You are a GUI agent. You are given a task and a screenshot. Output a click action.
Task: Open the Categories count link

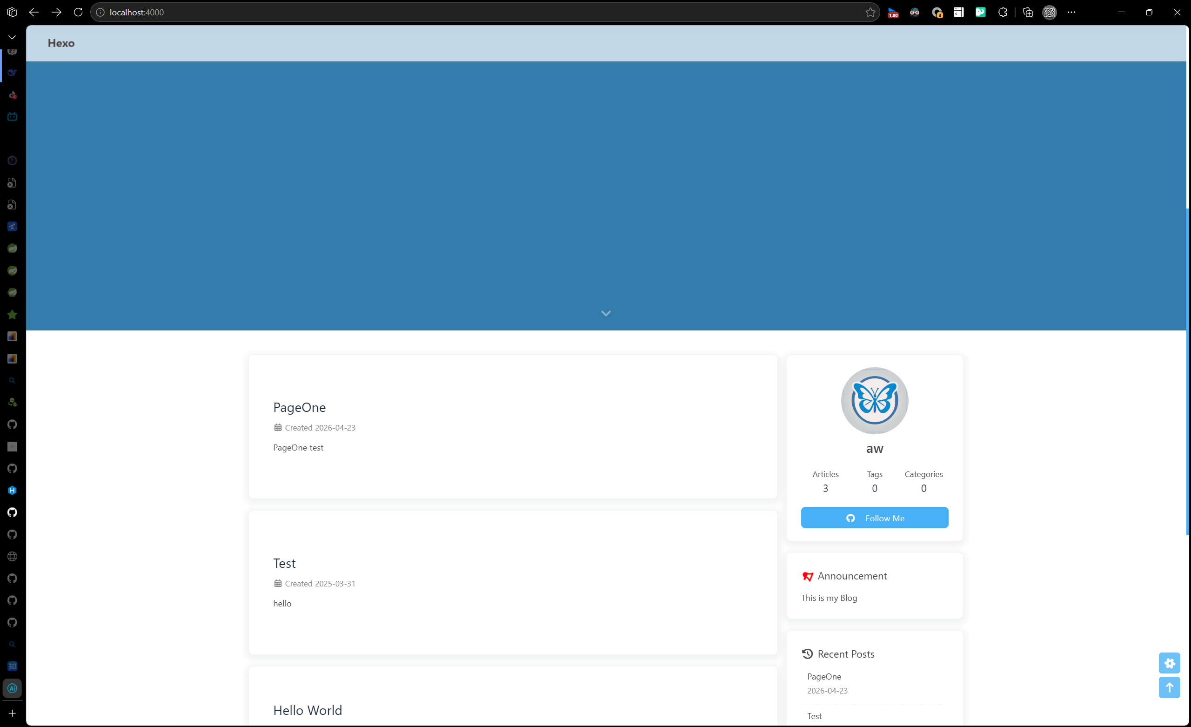(923, 481)
